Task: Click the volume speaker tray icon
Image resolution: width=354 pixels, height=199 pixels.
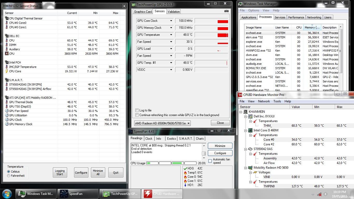Action: coord(326,194)
